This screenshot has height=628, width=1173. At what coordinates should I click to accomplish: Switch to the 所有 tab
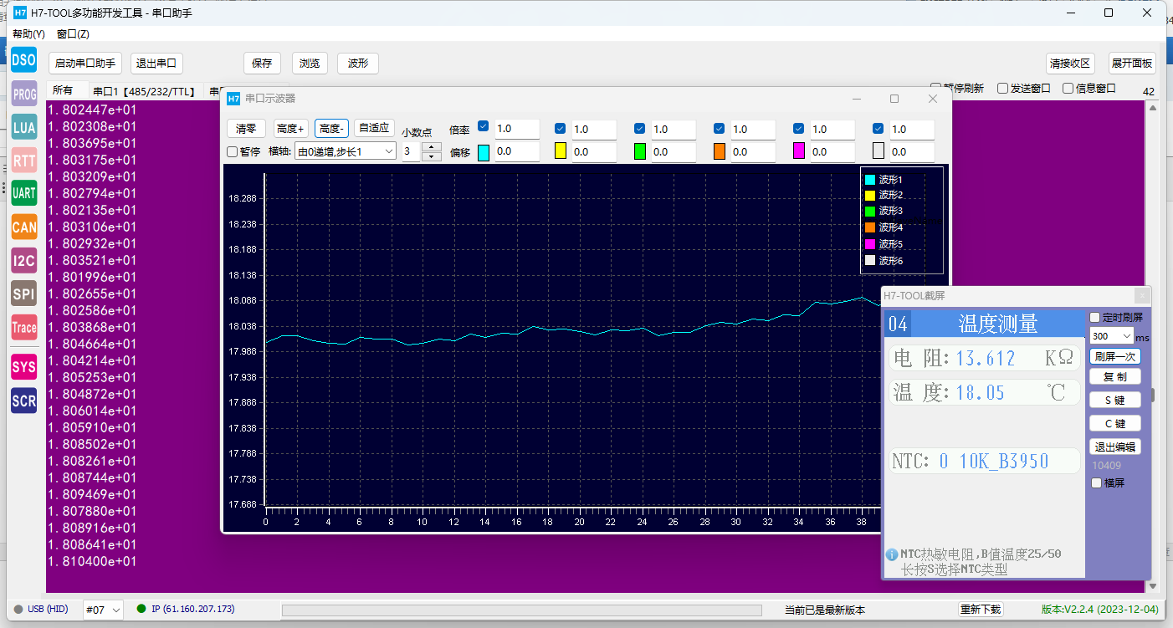(x=63, y=90)
